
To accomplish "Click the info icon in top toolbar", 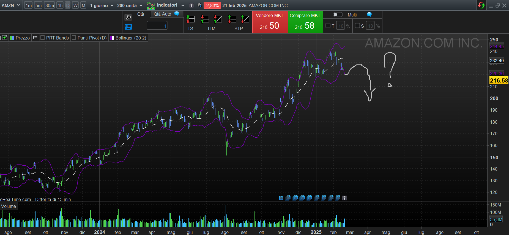I will (x=191, y=5).
